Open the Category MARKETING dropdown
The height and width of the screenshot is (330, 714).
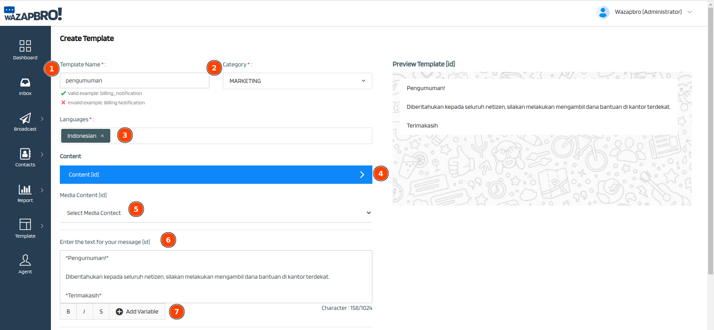(297, 81)
